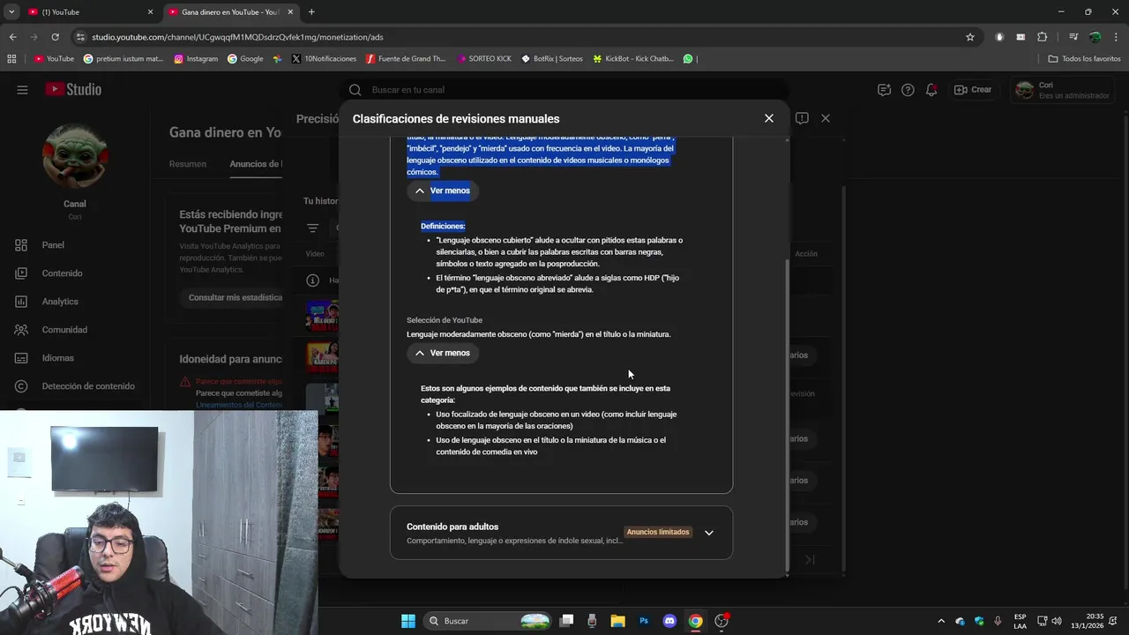
Task: Open the Google bookmark
Action: [245, 59]
